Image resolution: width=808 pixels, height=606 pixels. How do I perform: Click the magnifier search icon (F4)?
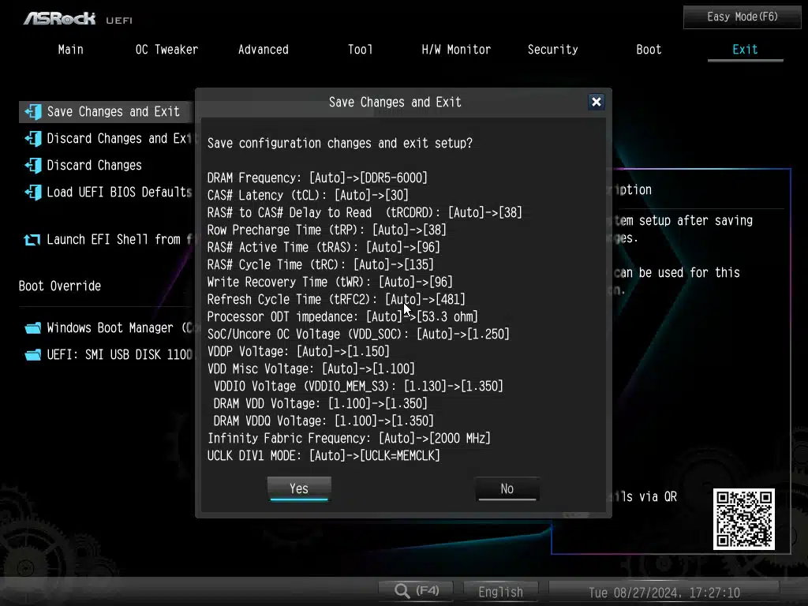402,591
